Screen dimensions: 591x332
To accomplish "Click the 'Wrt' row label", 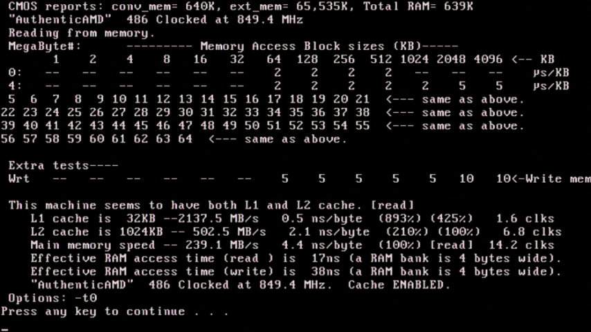I will coord(19,179).
